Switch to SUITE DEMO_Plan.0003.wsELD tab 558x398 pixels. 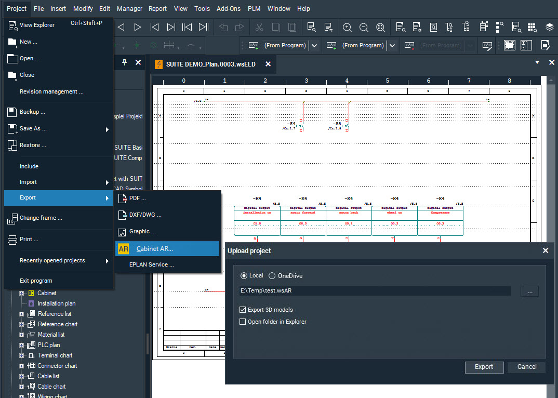tap(210, 64)
